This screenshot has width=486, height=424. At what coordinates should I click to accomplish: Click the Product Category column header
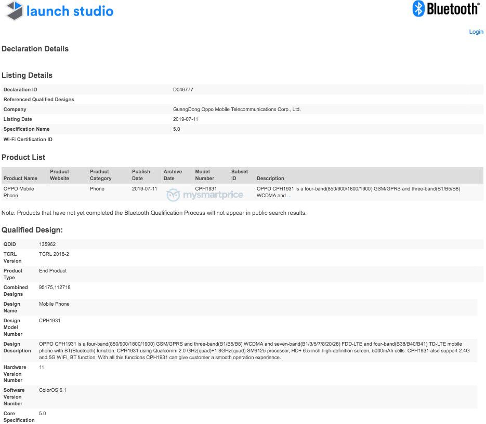(x=100, y=175)
